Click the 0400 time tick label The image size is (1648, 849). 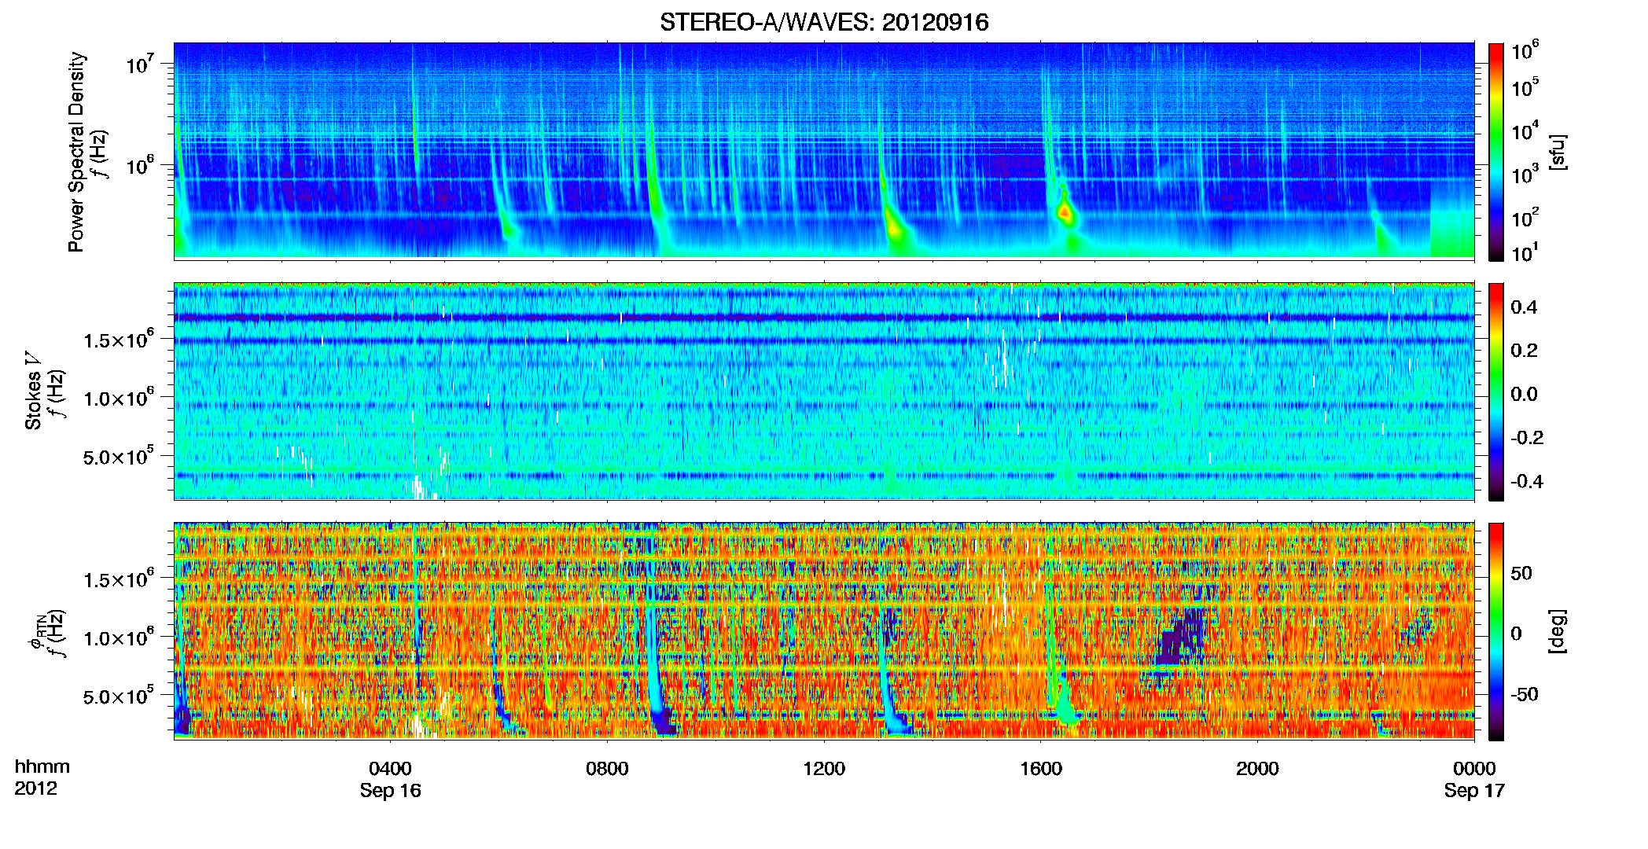391,768
